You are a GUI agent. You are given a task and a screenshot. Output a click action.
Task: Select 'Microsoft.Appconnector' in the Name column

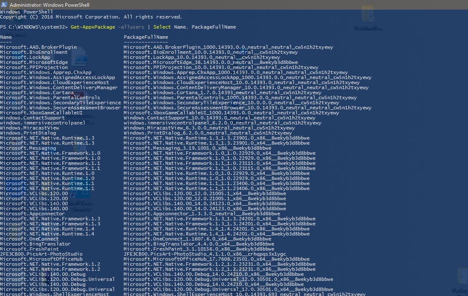coord(32,214)
